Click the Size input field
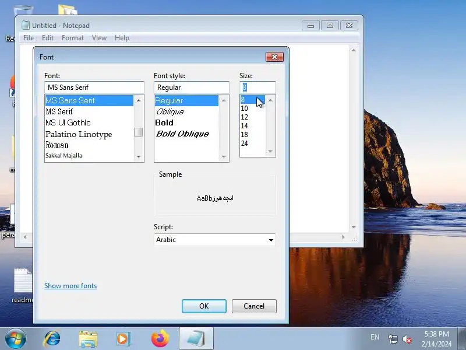This screenshot has height=350, width=466. coord(257,87)
